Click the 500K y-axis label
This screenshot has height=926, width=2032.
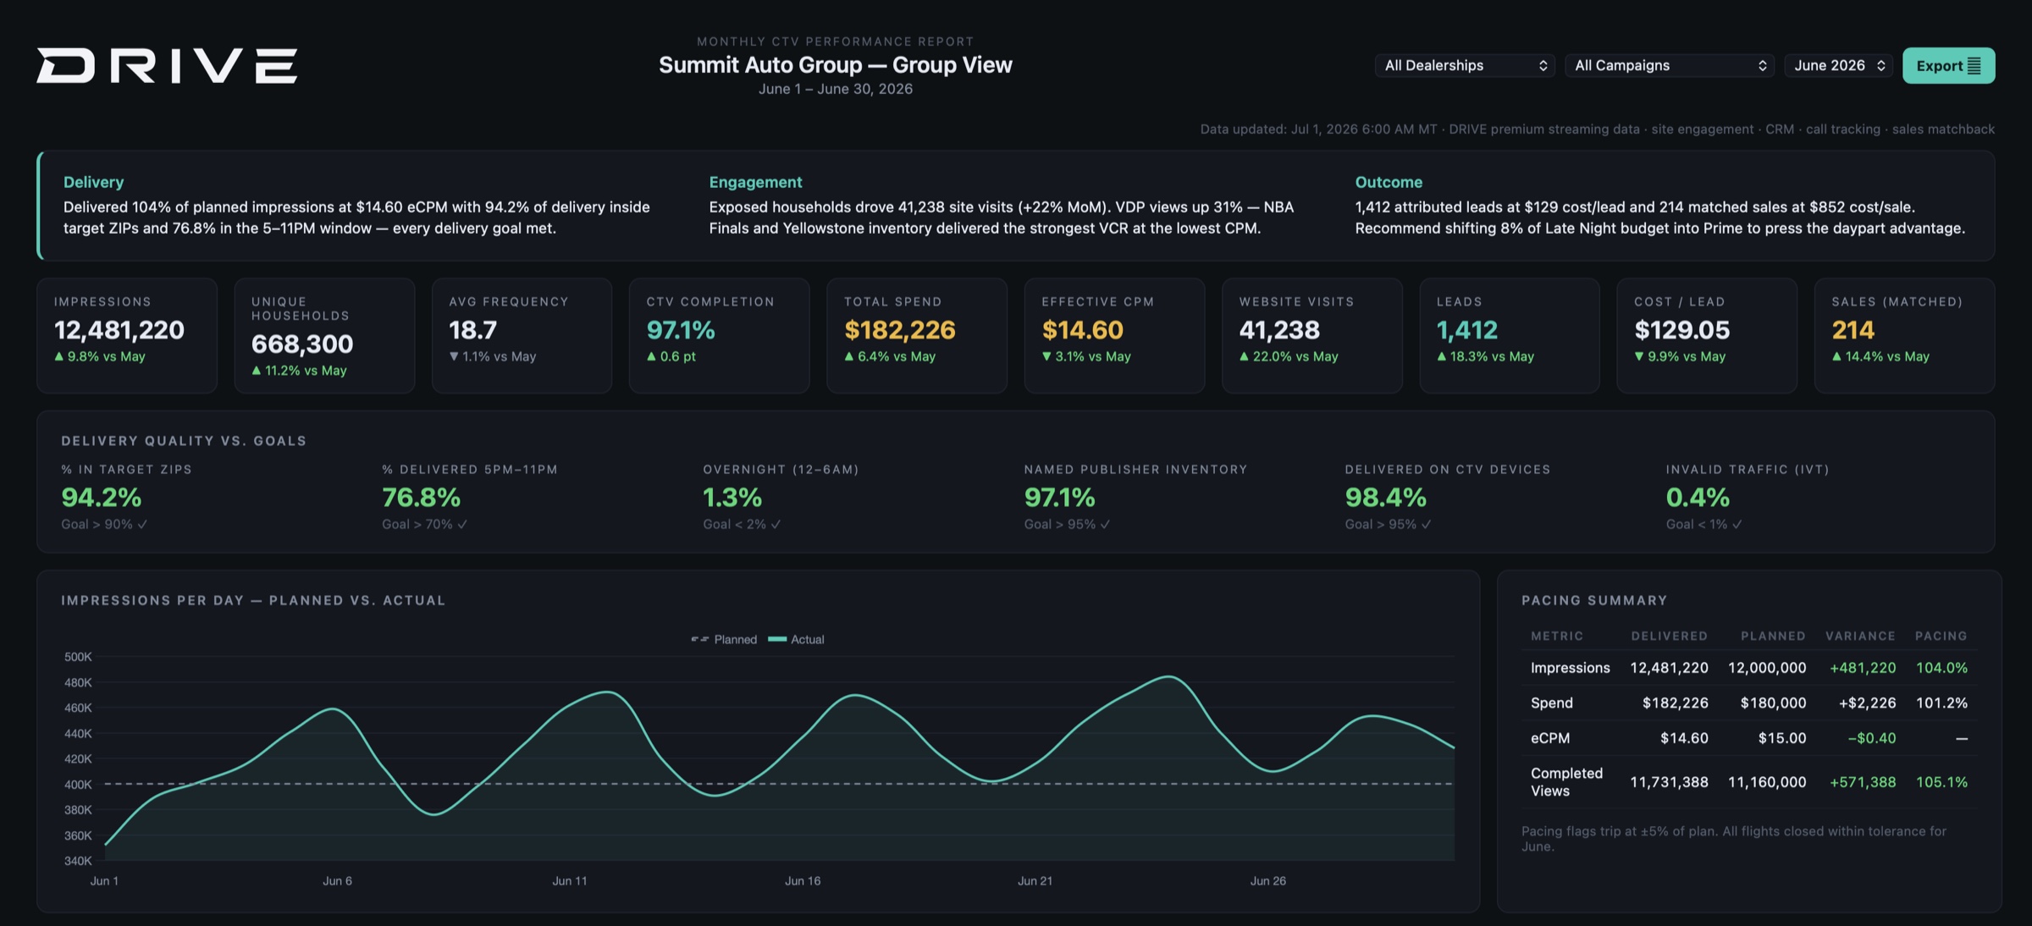tap(78, 657)
